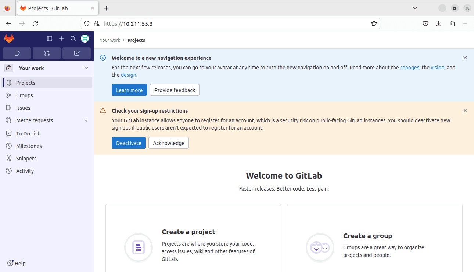Click the site security lock icon
474x272 pixels.
pos(97,23)
